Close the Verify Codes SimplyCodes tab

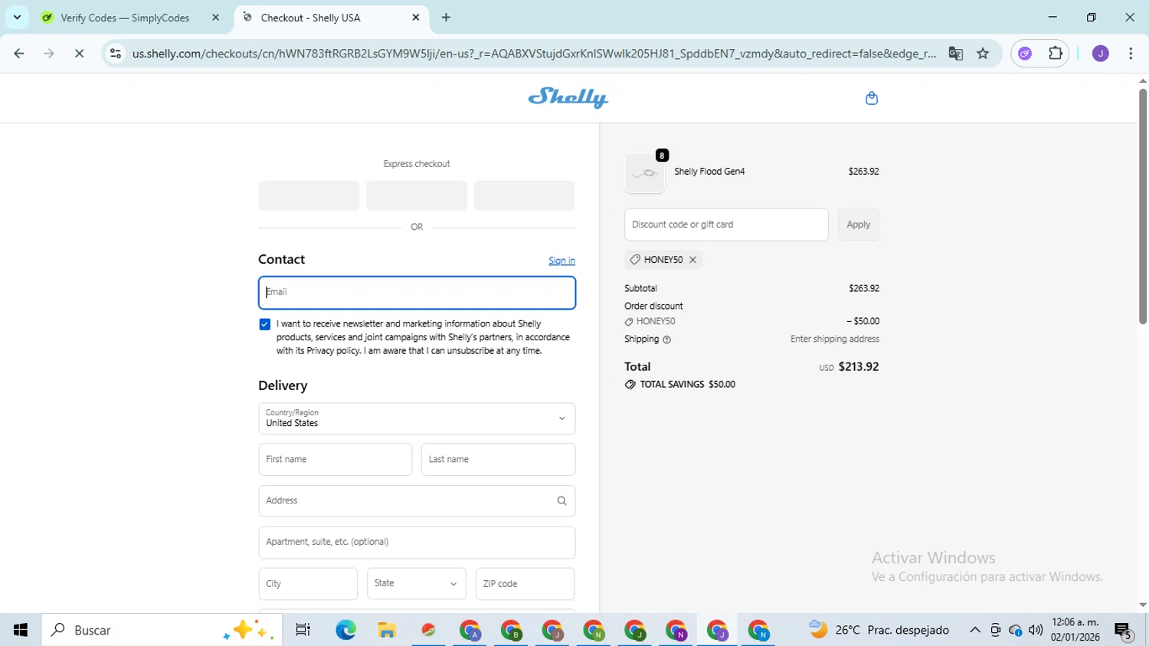click(215, 18)
